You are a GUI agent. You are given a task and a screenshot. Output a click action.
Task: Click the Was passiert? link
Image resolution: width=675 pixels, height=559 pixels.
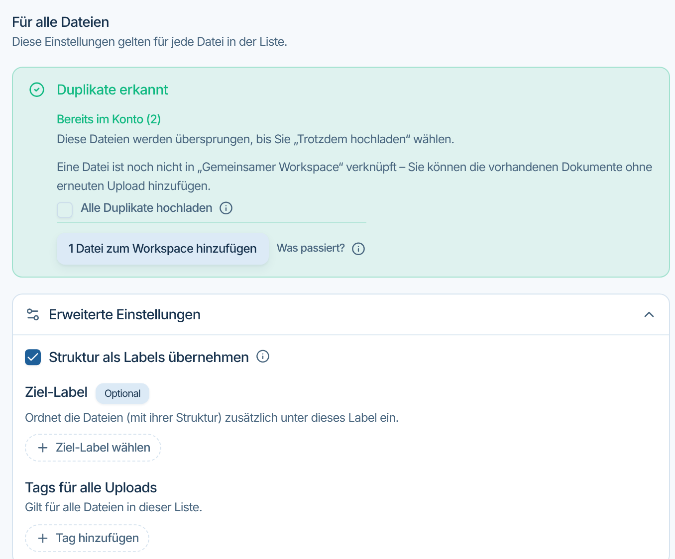(x=311, y=248)
